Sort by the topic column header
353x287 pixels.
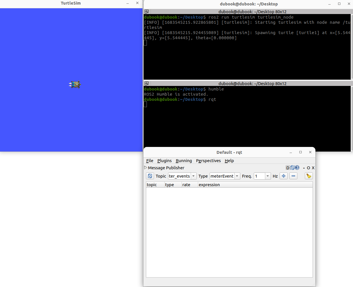pos(155,185)
